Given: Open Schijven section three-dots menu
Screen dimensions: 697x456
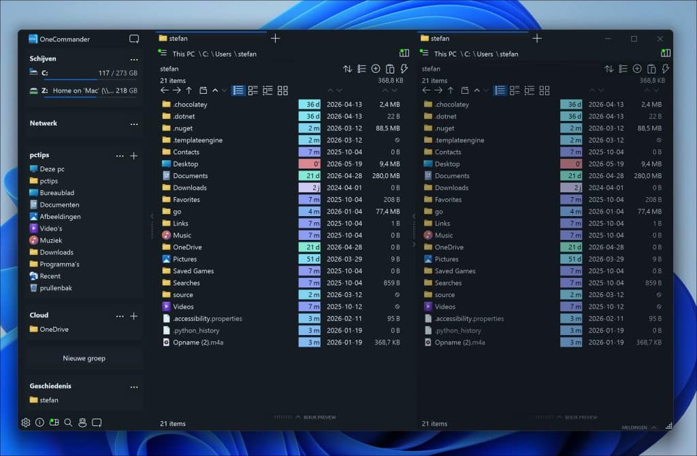Looking at the screenshot, I should click(134, 60).
